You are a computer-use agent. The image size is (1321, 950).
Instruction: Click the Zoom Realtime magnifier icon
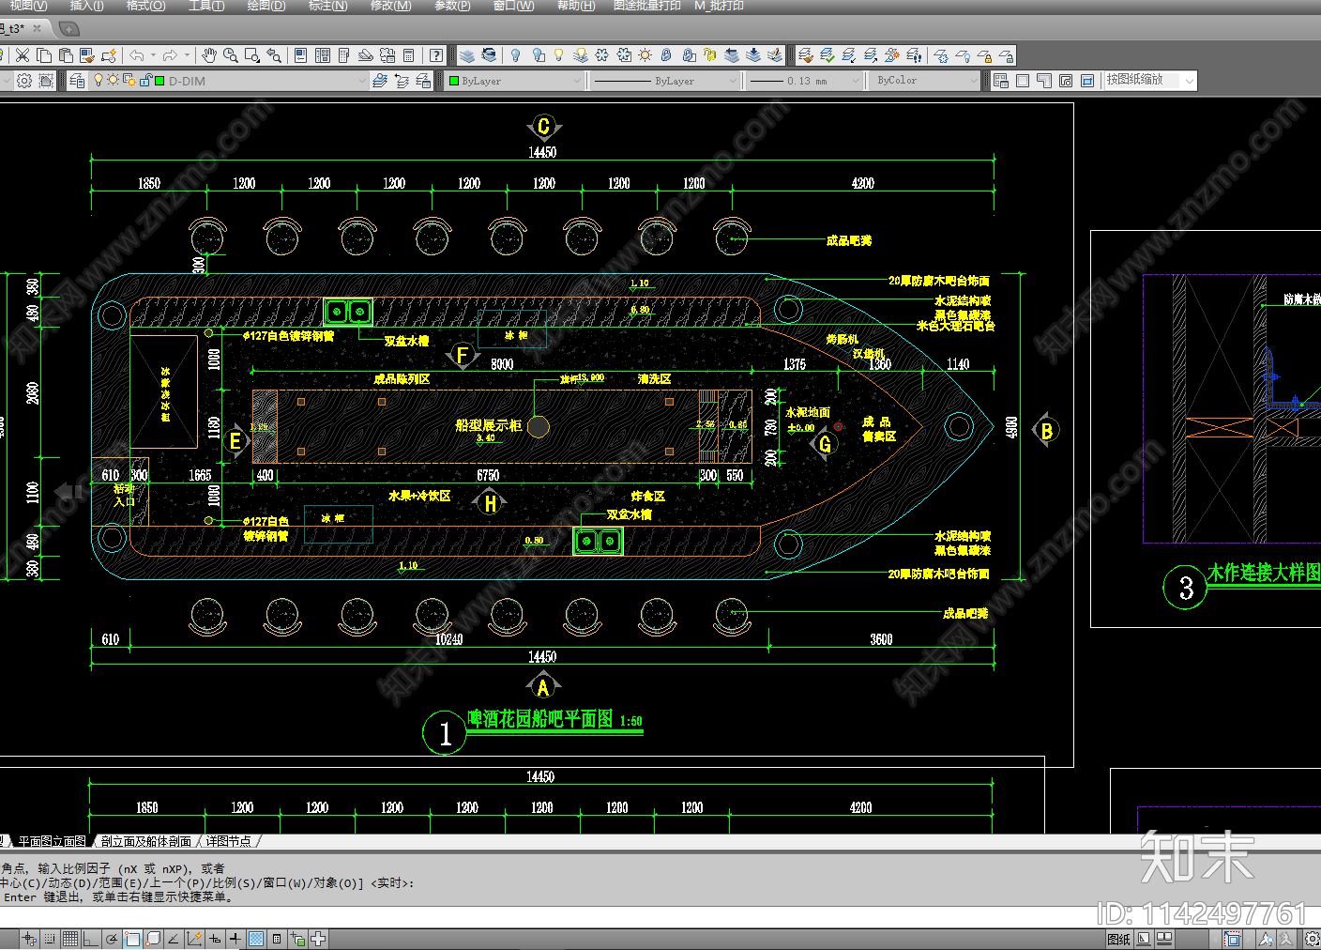pos(231,55)
